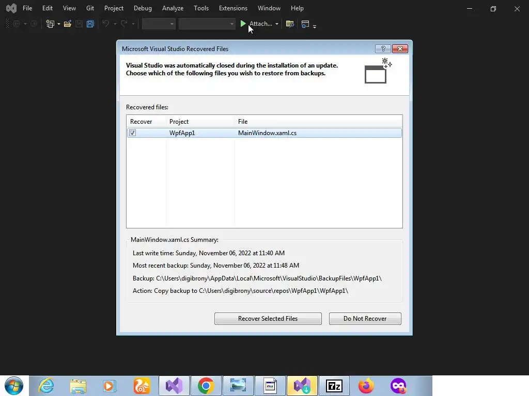
Task: Click the Undo arrow icon
Action: 106,24
